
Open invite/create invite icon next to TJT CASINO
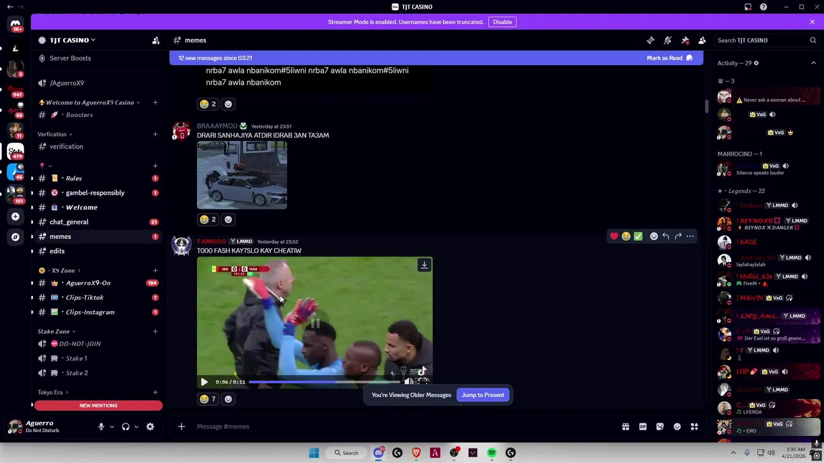pos(156,40)
